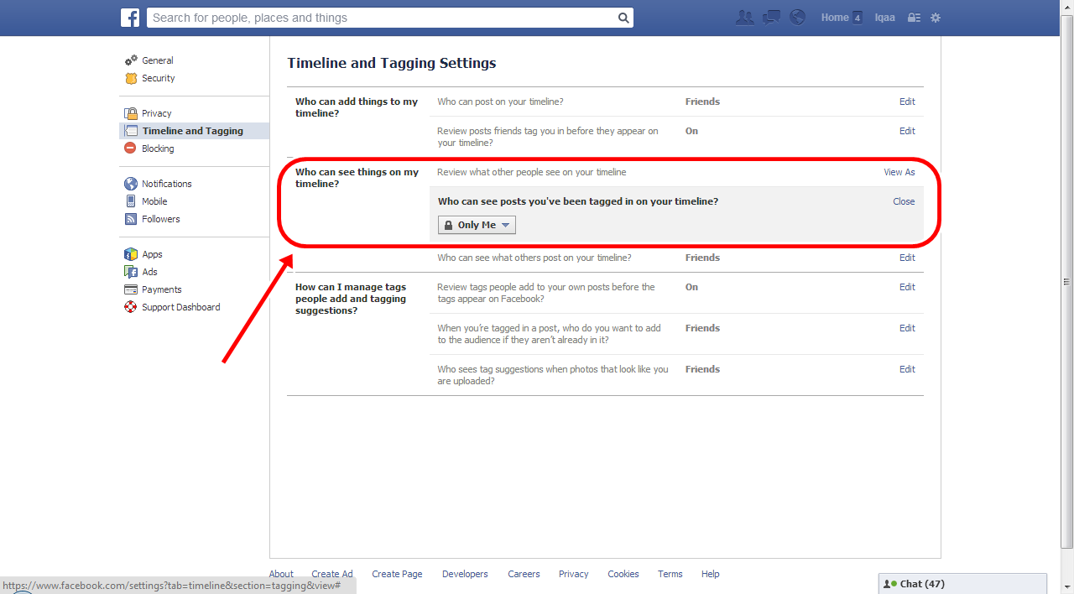
Task: Open Support Dashboard section
Action: coord(181,307)
